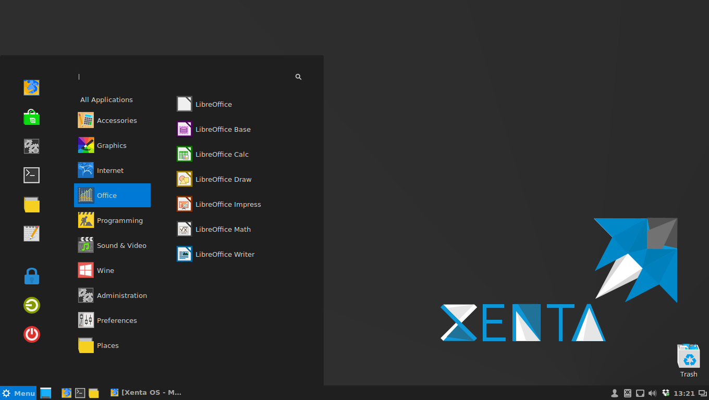The height and width of the screenshot is (400, 709).
Task: Lock the screen using the padlock icon
Action: click(x=31, y=276)
